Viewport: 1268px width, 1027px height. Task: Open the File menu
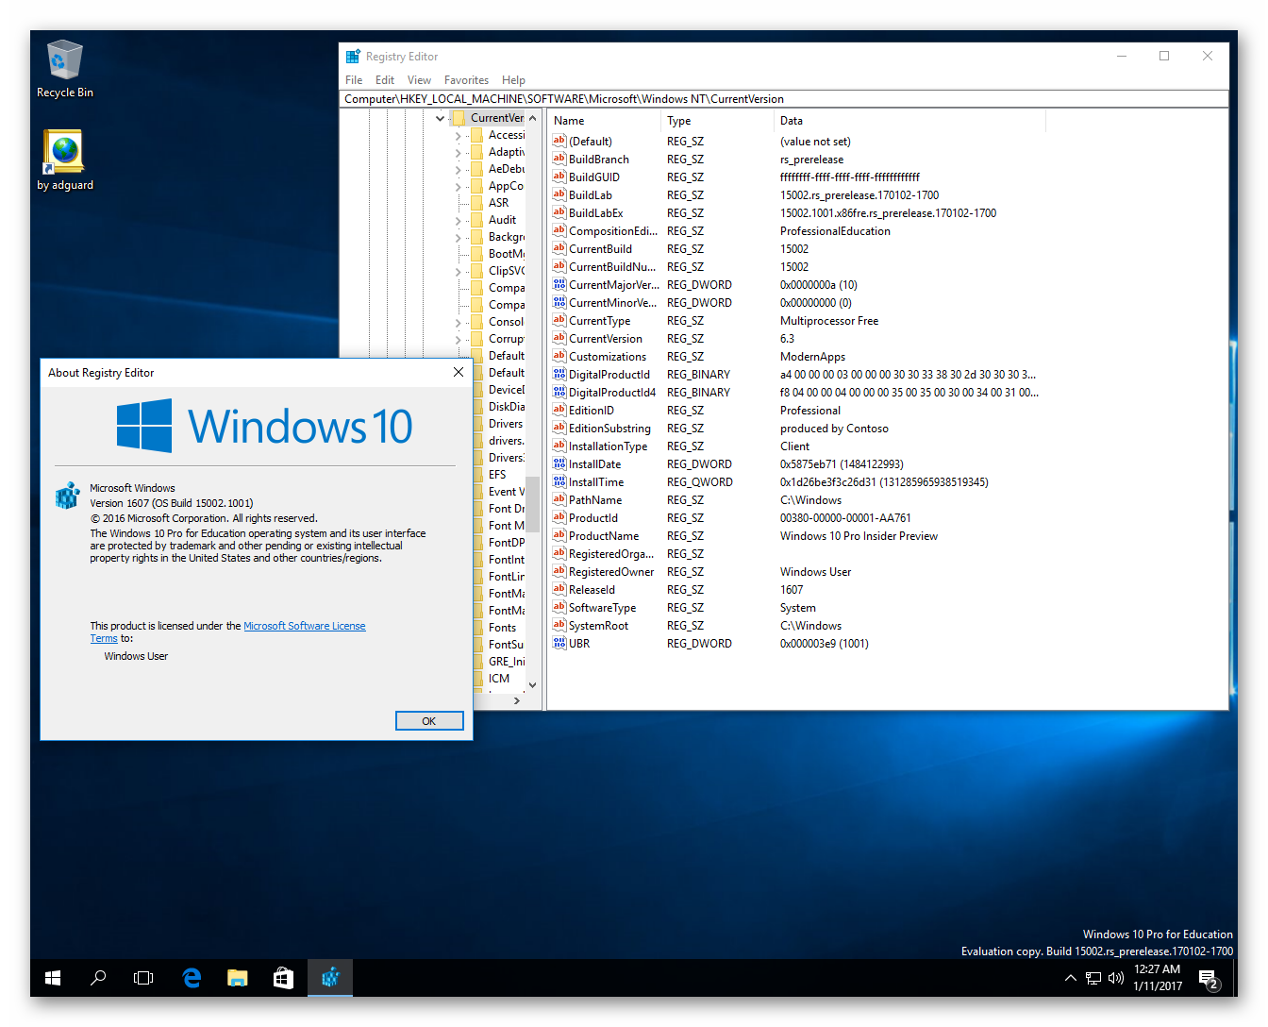354,80
